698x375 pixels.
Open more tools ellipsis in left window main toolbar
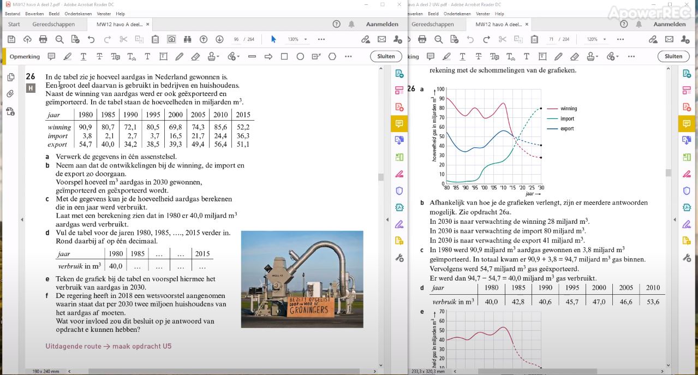tap(321, 39)
